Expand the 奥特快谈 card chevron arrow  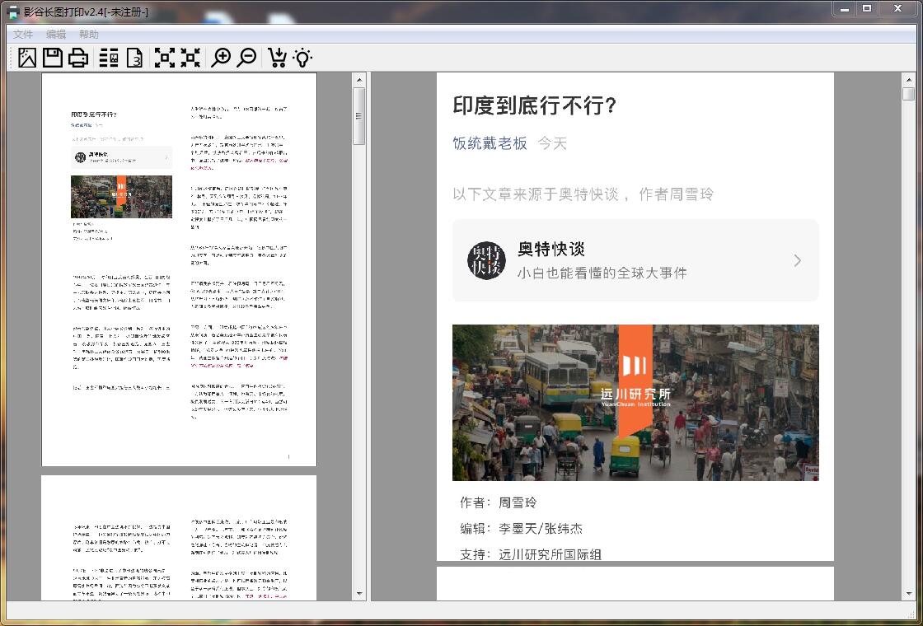pyautogui.click(x=797, y=261)
